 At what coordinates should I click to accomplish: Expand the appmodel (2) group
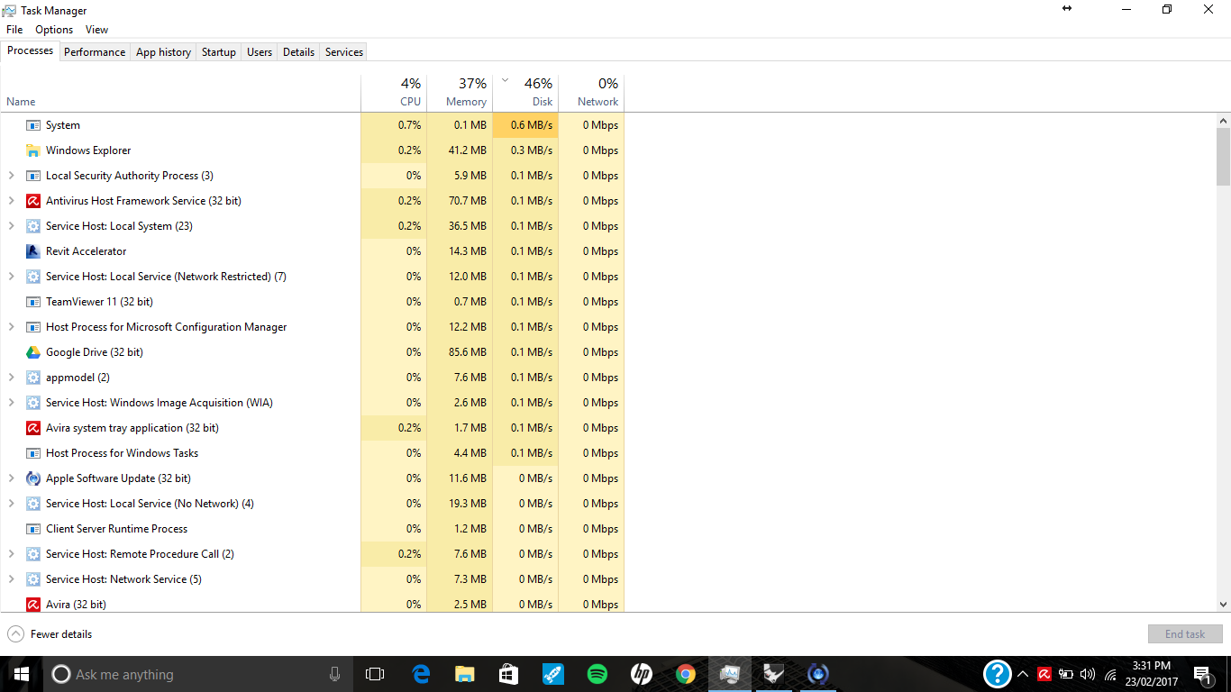click(12, 378)
